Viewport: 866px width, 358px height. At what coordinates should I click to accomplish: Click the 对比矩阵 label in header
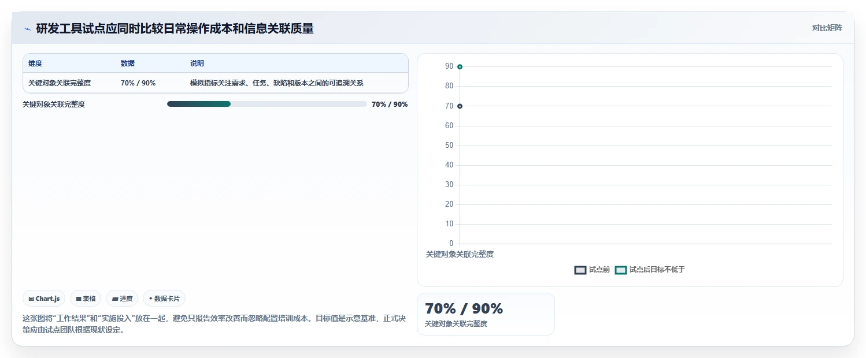[x=827, y=28]
